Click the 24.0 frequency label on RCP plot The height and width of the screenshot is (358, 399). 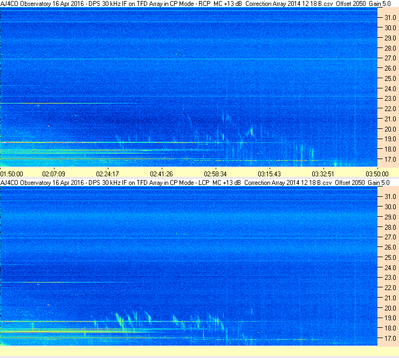tap(390, 89)
